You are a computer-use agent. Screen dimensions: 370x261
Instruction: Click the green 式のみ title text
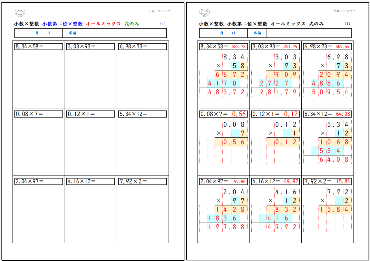(131, 24)
